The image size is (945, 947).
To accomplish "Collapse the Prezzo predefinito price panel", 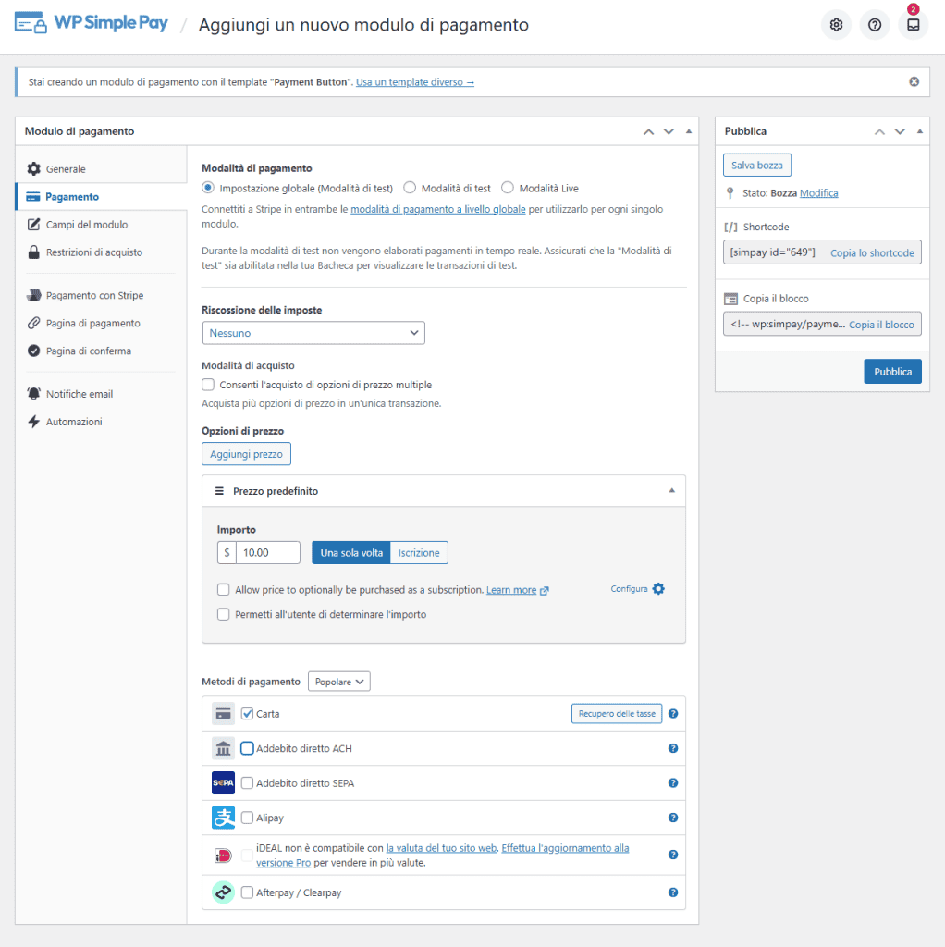I will 674,491.
